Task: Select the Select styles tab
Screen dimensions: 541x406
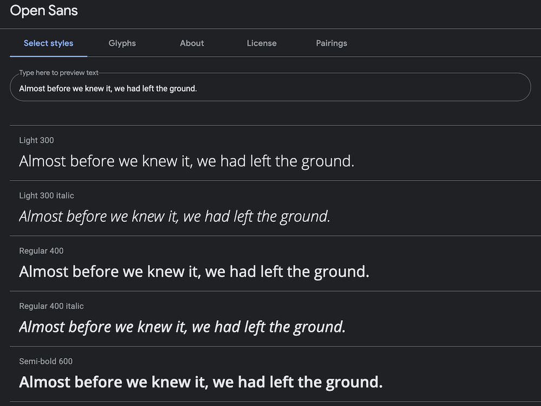Action: pos(49,43)
